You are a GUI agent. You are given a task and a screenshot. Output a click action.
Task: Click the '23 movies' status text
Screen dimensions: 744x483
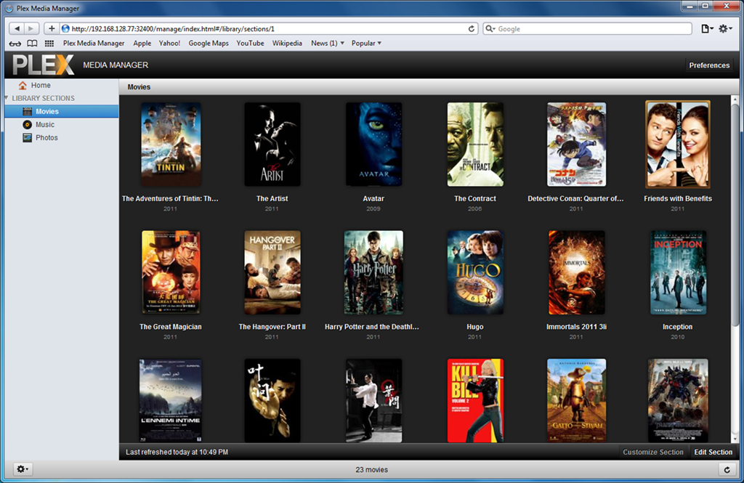pyautogui.click(x=371, y=470)
